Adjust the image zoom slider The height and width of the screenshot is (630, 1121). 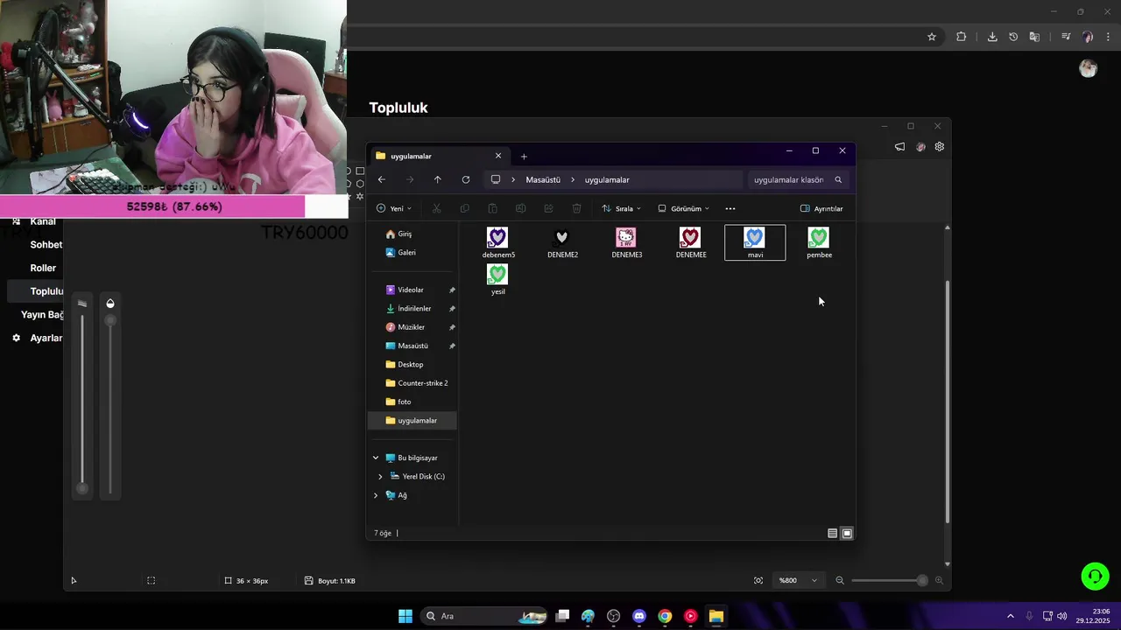coord(890,580)
